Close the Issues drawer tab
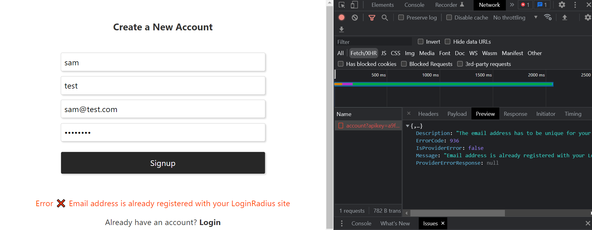This screenshot has height=230, width=592. pyautogui.click(x=443, y=223)
